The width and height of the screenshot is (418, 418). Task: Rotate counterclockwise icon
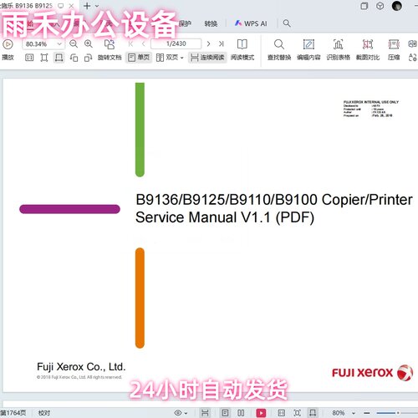pyautogui.click(x=74, y=58)
